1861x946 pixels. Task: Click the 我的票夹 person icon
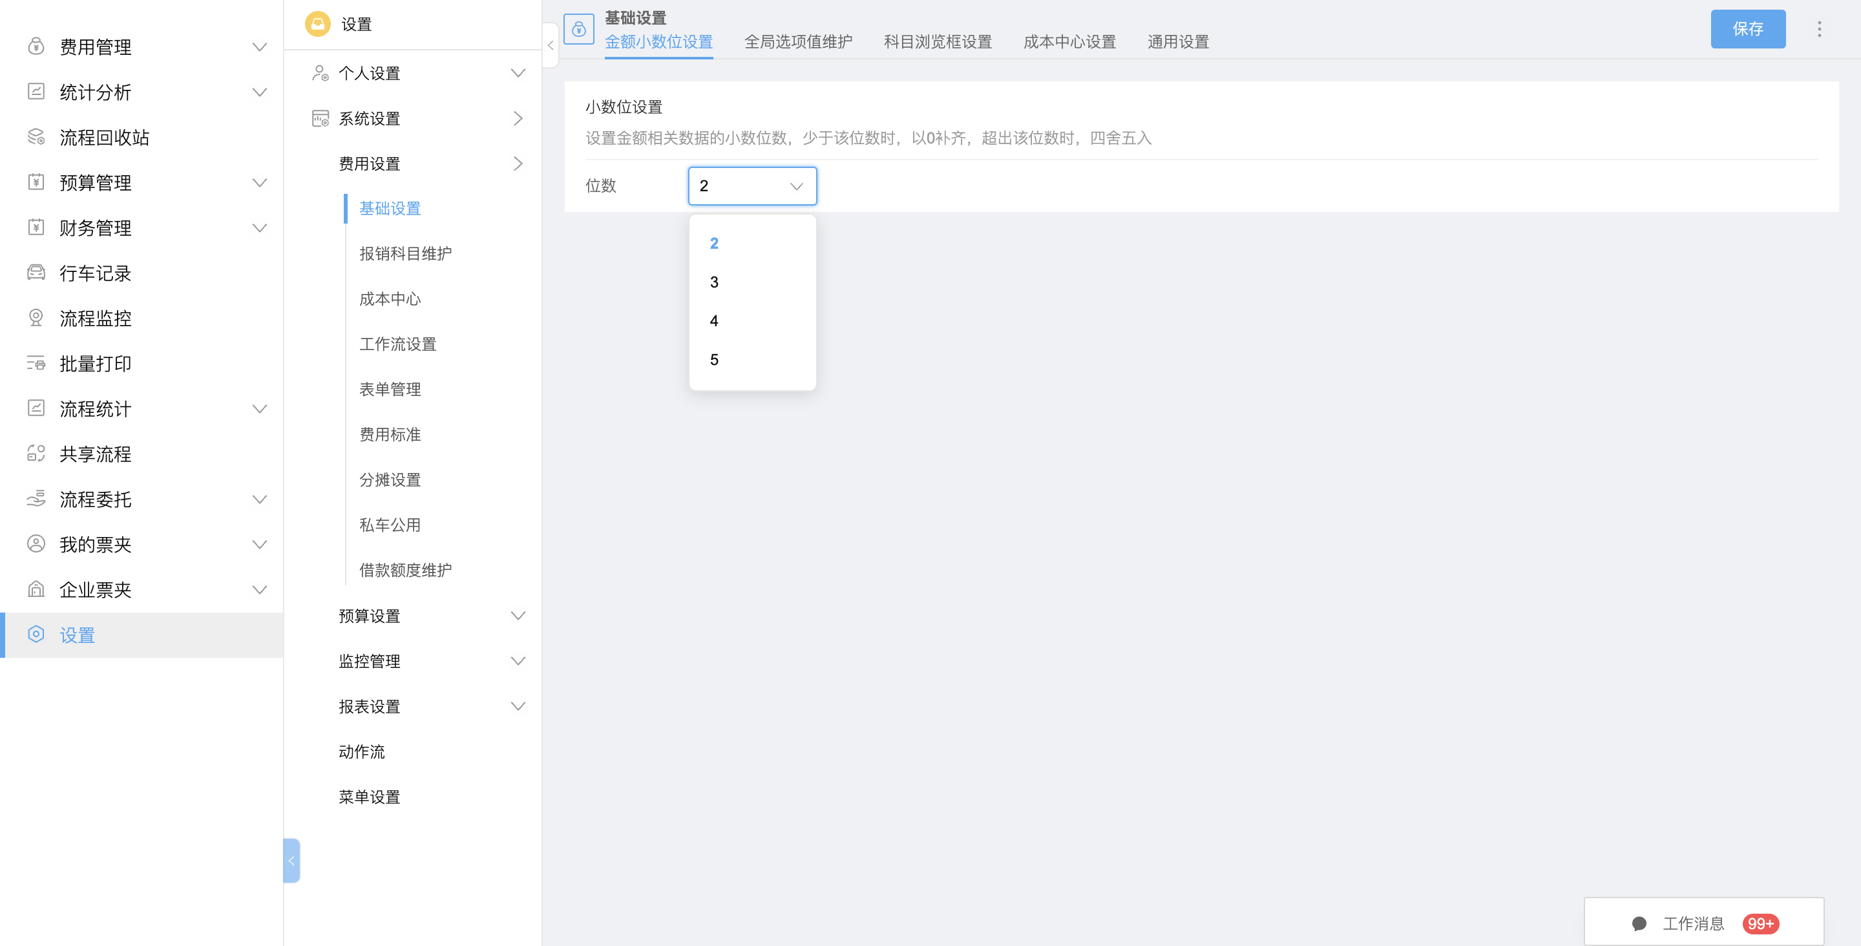(36, 544)
